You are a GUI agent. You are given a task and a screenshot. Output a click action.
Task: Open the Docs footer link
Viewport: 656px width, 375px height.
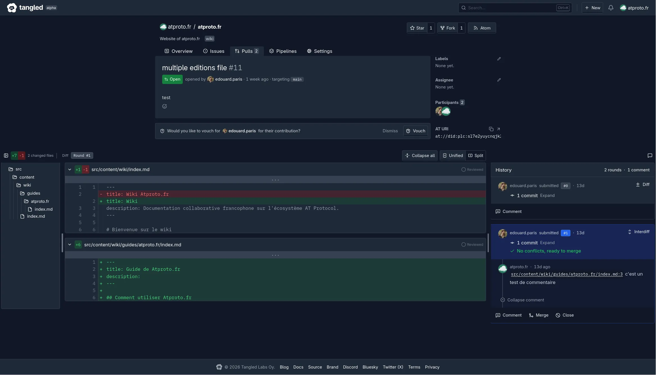[298, 367]
